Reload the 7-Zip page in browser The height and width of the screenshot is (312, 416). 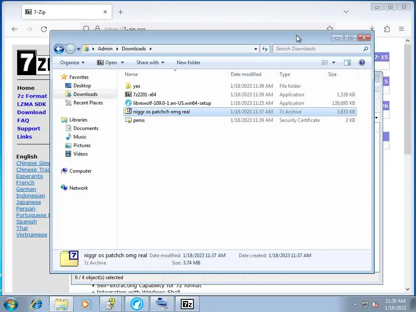[x=44, y=29]
